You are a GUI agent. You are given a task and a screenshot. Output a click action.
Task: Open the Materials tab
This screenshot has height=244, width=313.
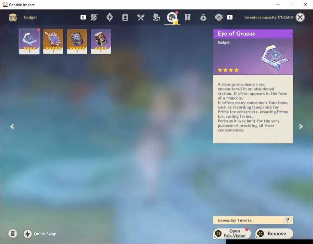156,17
